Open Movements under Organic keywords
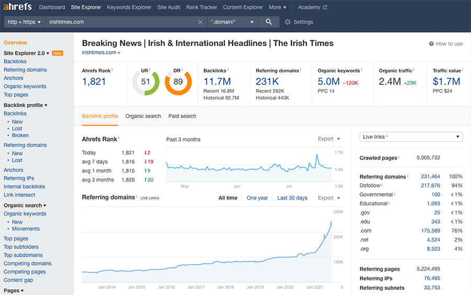Image resolution: width=471 pixels, height=295 pixels. (x=26, y=229)
